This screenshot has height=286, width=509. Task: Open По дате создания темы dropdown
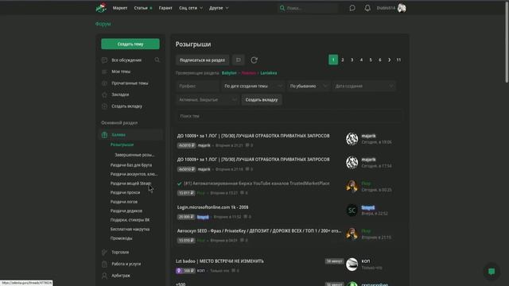click(x=253, y=87)
